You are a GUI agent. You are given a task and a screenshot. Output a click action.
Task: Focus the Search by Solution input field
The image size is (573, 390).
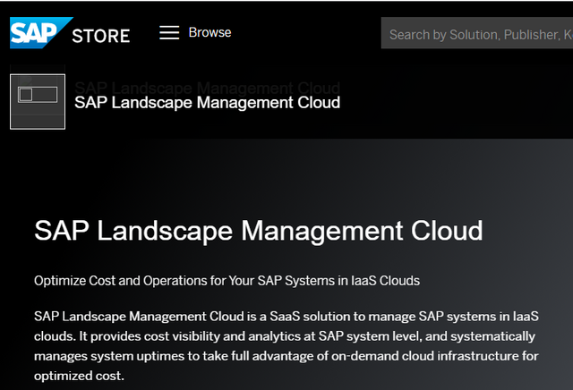(x=477, y=33)
